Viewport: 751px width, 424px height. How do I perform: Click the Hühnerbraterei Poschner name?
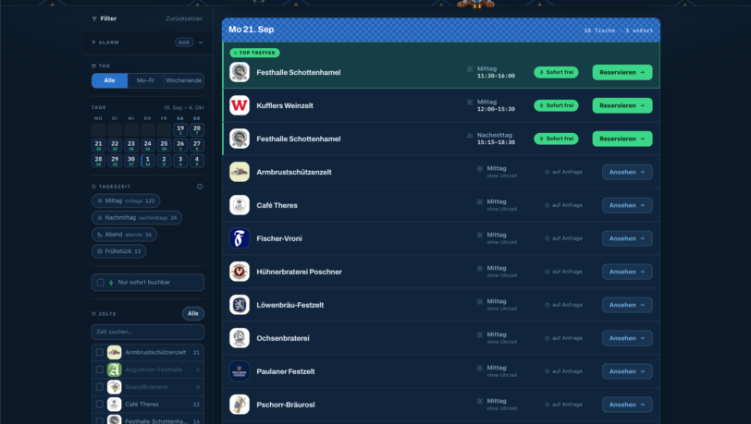(299, 272)
